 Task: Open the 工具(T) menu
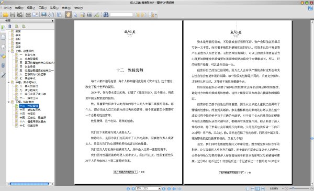[42, 8]
